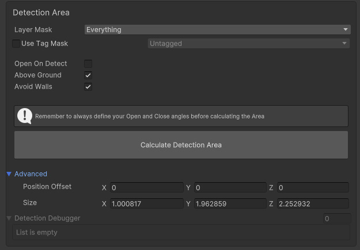Click the Position Offset property label
Image resolution: width=360 pixels, height=250 pixels.
47,187
